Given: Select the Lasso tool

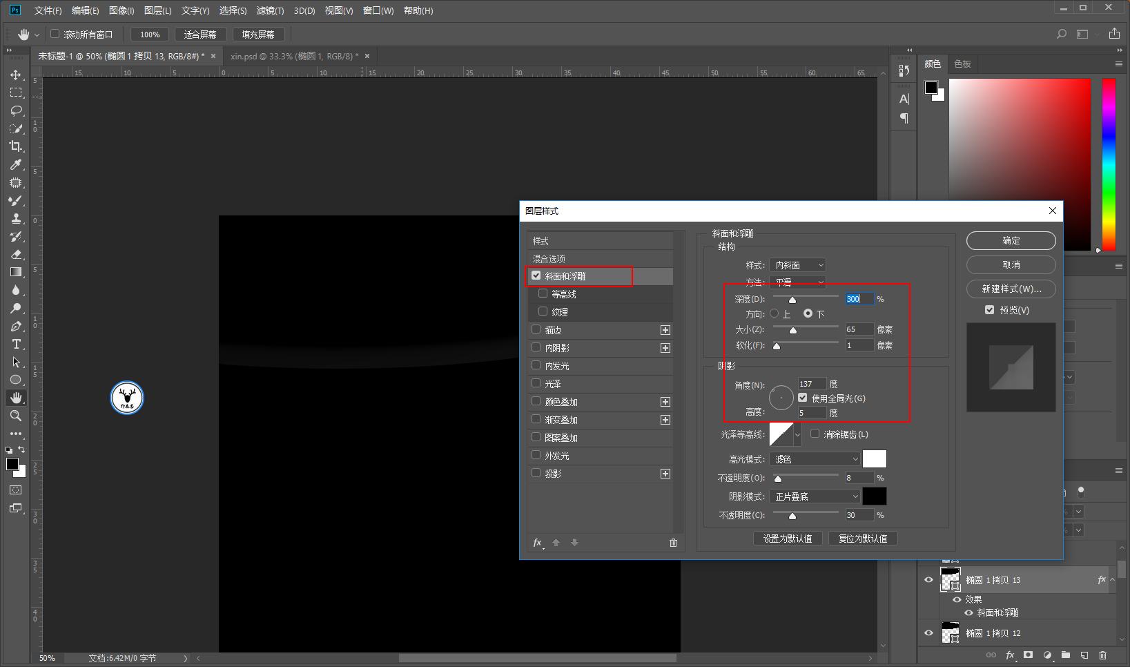Looking at the screenshot, I should coord(16,110).
